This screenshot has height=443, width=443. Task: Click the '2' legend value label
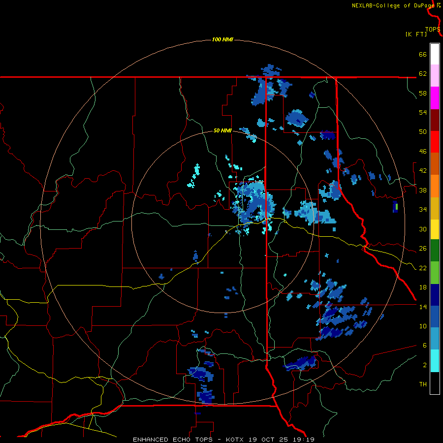point(425,365)
